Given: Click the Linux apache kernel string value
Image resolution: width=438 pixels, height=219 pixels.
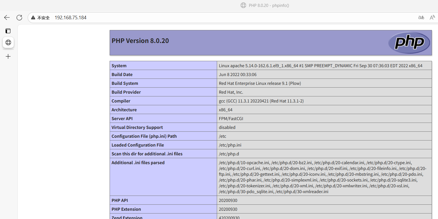Looking at the screenshot, I should (321, 66).
